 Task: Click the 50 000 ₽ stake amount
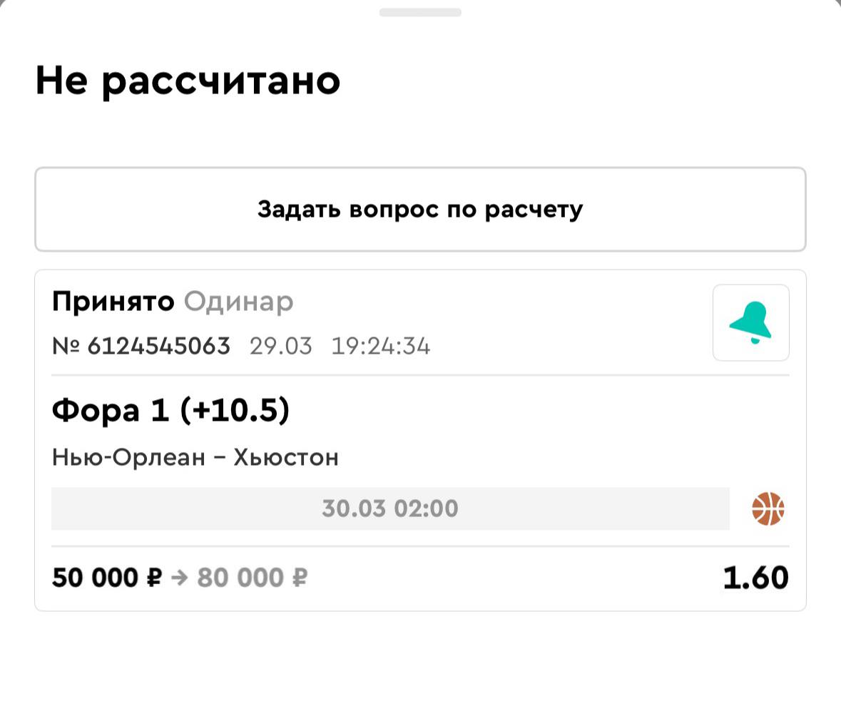pyautogui.click(x=107, y=578)
